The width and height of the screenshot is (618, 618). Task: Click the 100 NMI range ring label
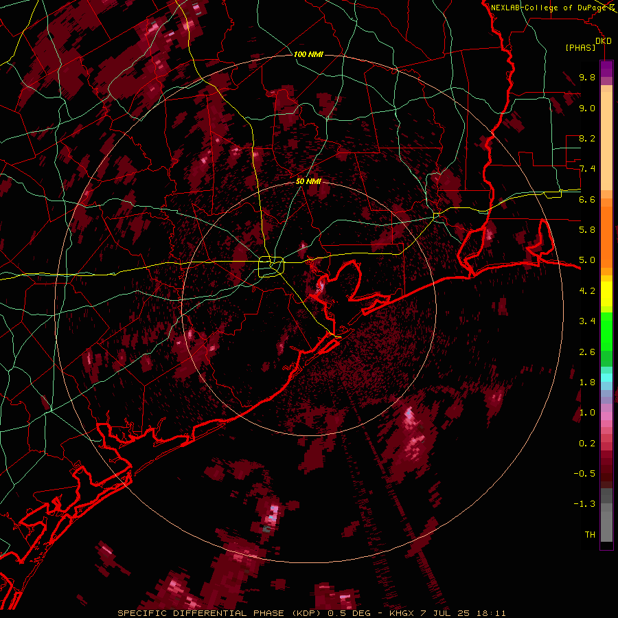(x=308, y=54)
